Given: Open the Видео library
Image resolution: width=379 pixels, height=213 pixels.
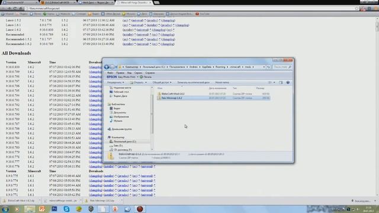Looking at the screenshot, I should coord(115,108).
